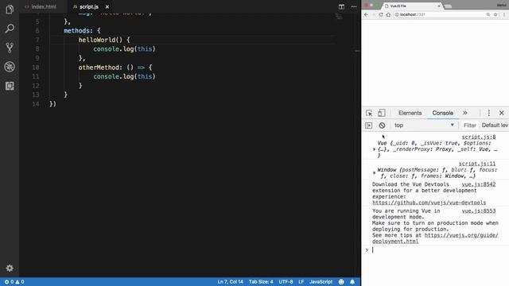
Task: Click the split editor icon
Action: click(341, 6)
